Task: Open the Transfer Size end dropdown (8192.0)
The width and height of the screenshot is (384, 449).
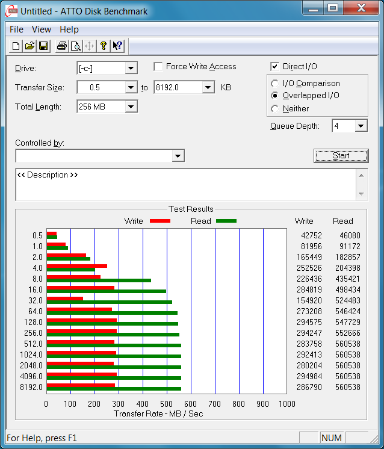Action: 208,87
